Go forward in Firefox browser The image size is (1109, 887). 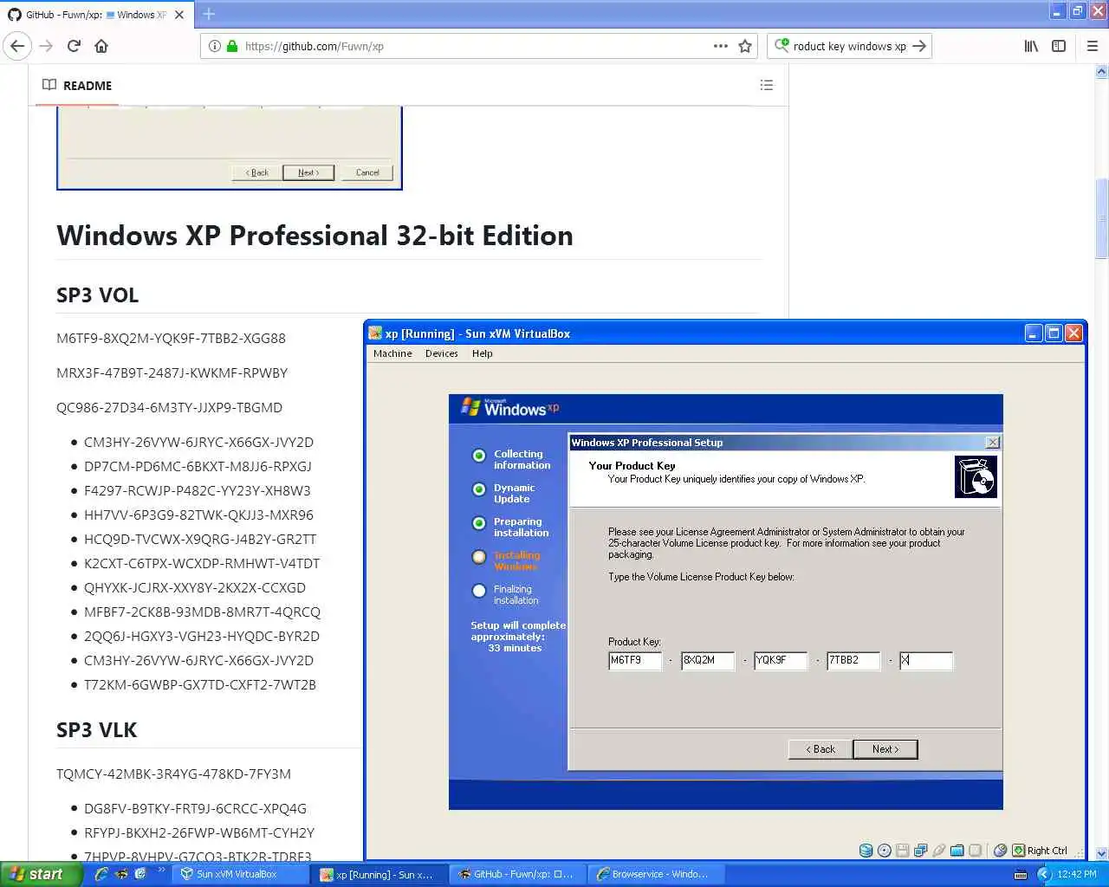[x=46, y=46]
